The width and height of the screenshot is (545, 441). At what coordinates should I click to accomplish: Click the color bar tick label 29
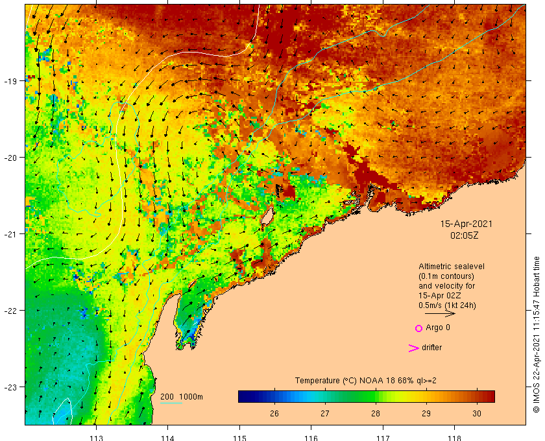426,414
